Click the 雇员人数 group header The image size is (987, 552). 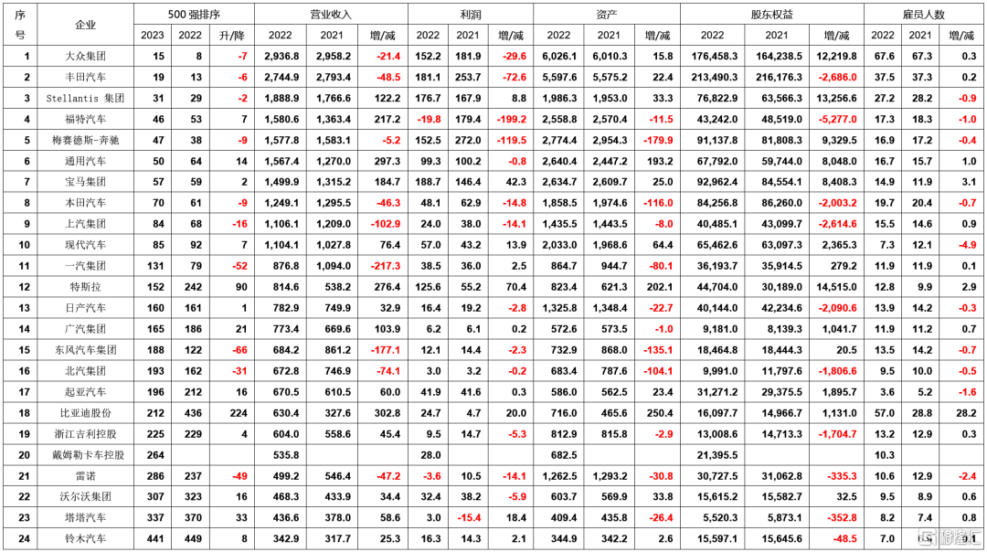click(923, 14)
